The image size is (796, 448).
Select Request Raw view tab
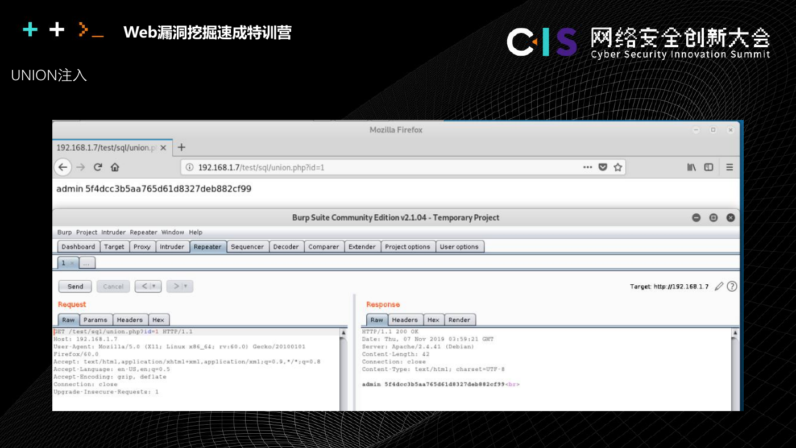pos(68,320)
